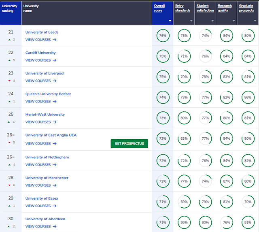Sort table by Overall score header
This screenshot has height=232, width=259.
(x=159, y=8)
